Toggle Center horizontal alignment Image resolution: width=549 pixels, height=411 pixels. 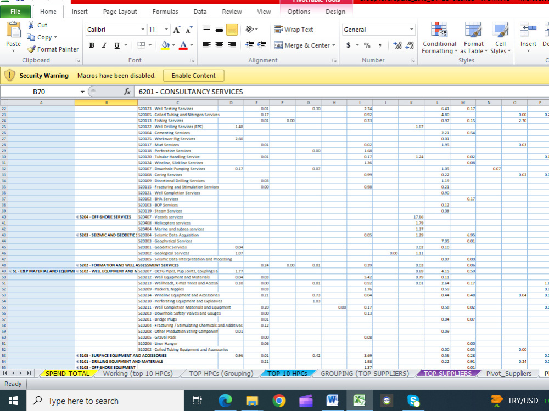tap(219, 45)
